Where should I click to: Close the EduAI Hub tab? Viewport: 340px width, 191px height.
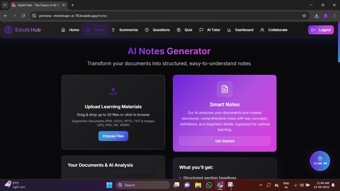point(64,5)
